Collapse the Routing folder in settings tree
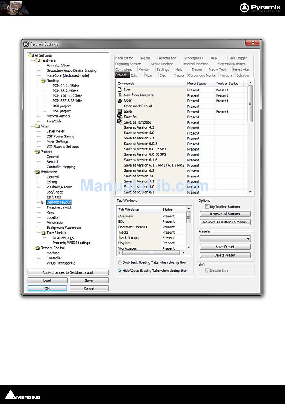 (x=43, y=81)
